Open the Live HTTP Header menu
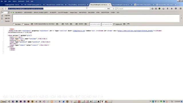The height and width of the screenshot is (103, 183). [63, 12]
